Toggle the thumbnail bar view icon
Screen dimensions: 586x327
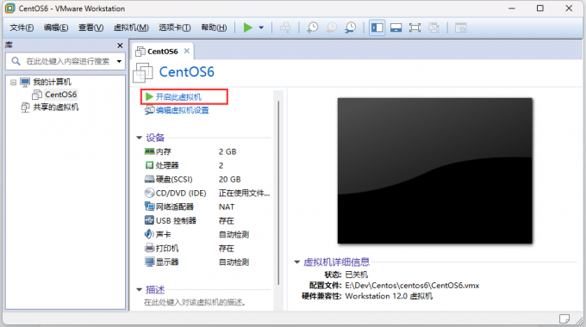point(396,28)
